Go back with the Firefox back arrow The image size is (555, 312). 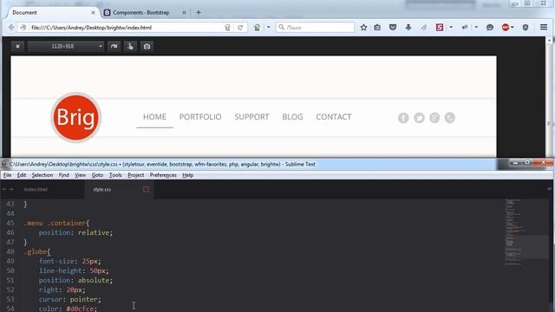11,27
